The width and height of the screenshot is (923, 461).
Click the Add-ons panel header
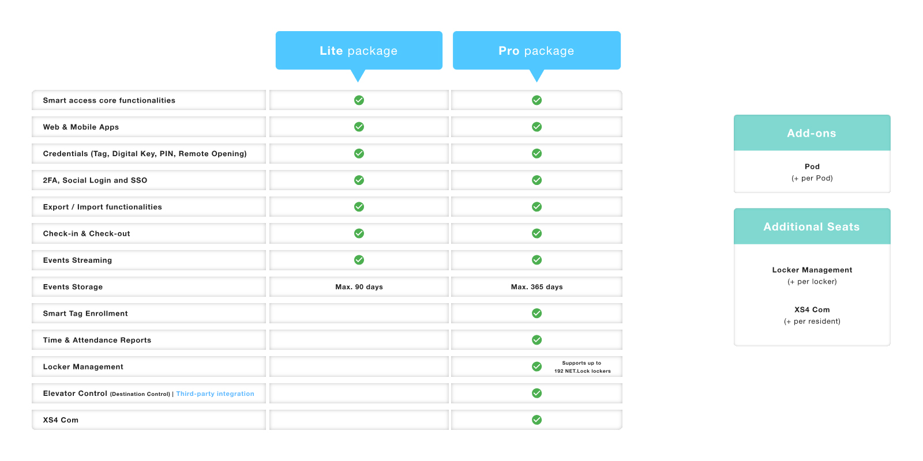point(812,133)
